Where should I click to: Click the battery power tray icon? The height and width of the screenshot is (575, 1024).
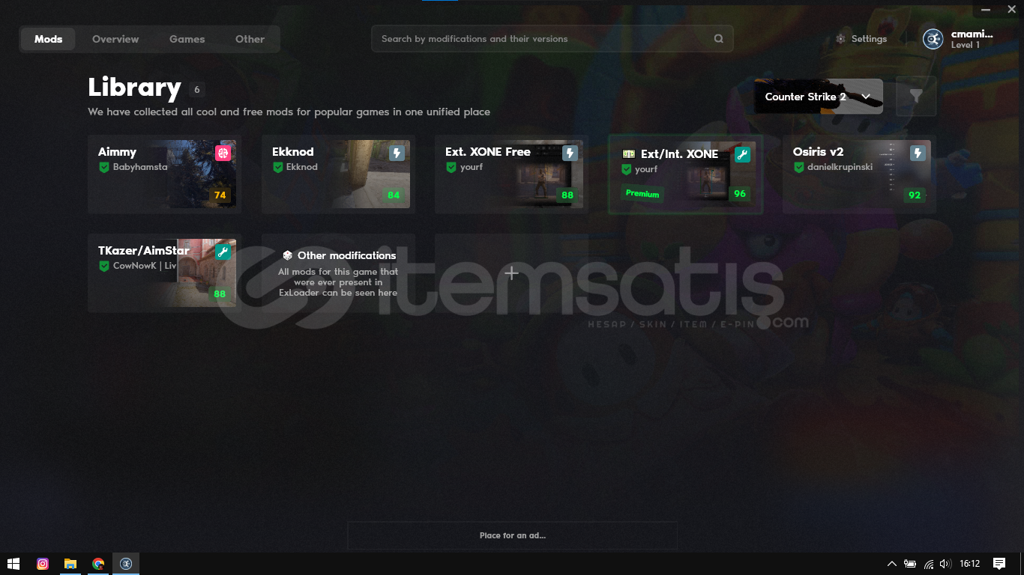coord(910,564)
